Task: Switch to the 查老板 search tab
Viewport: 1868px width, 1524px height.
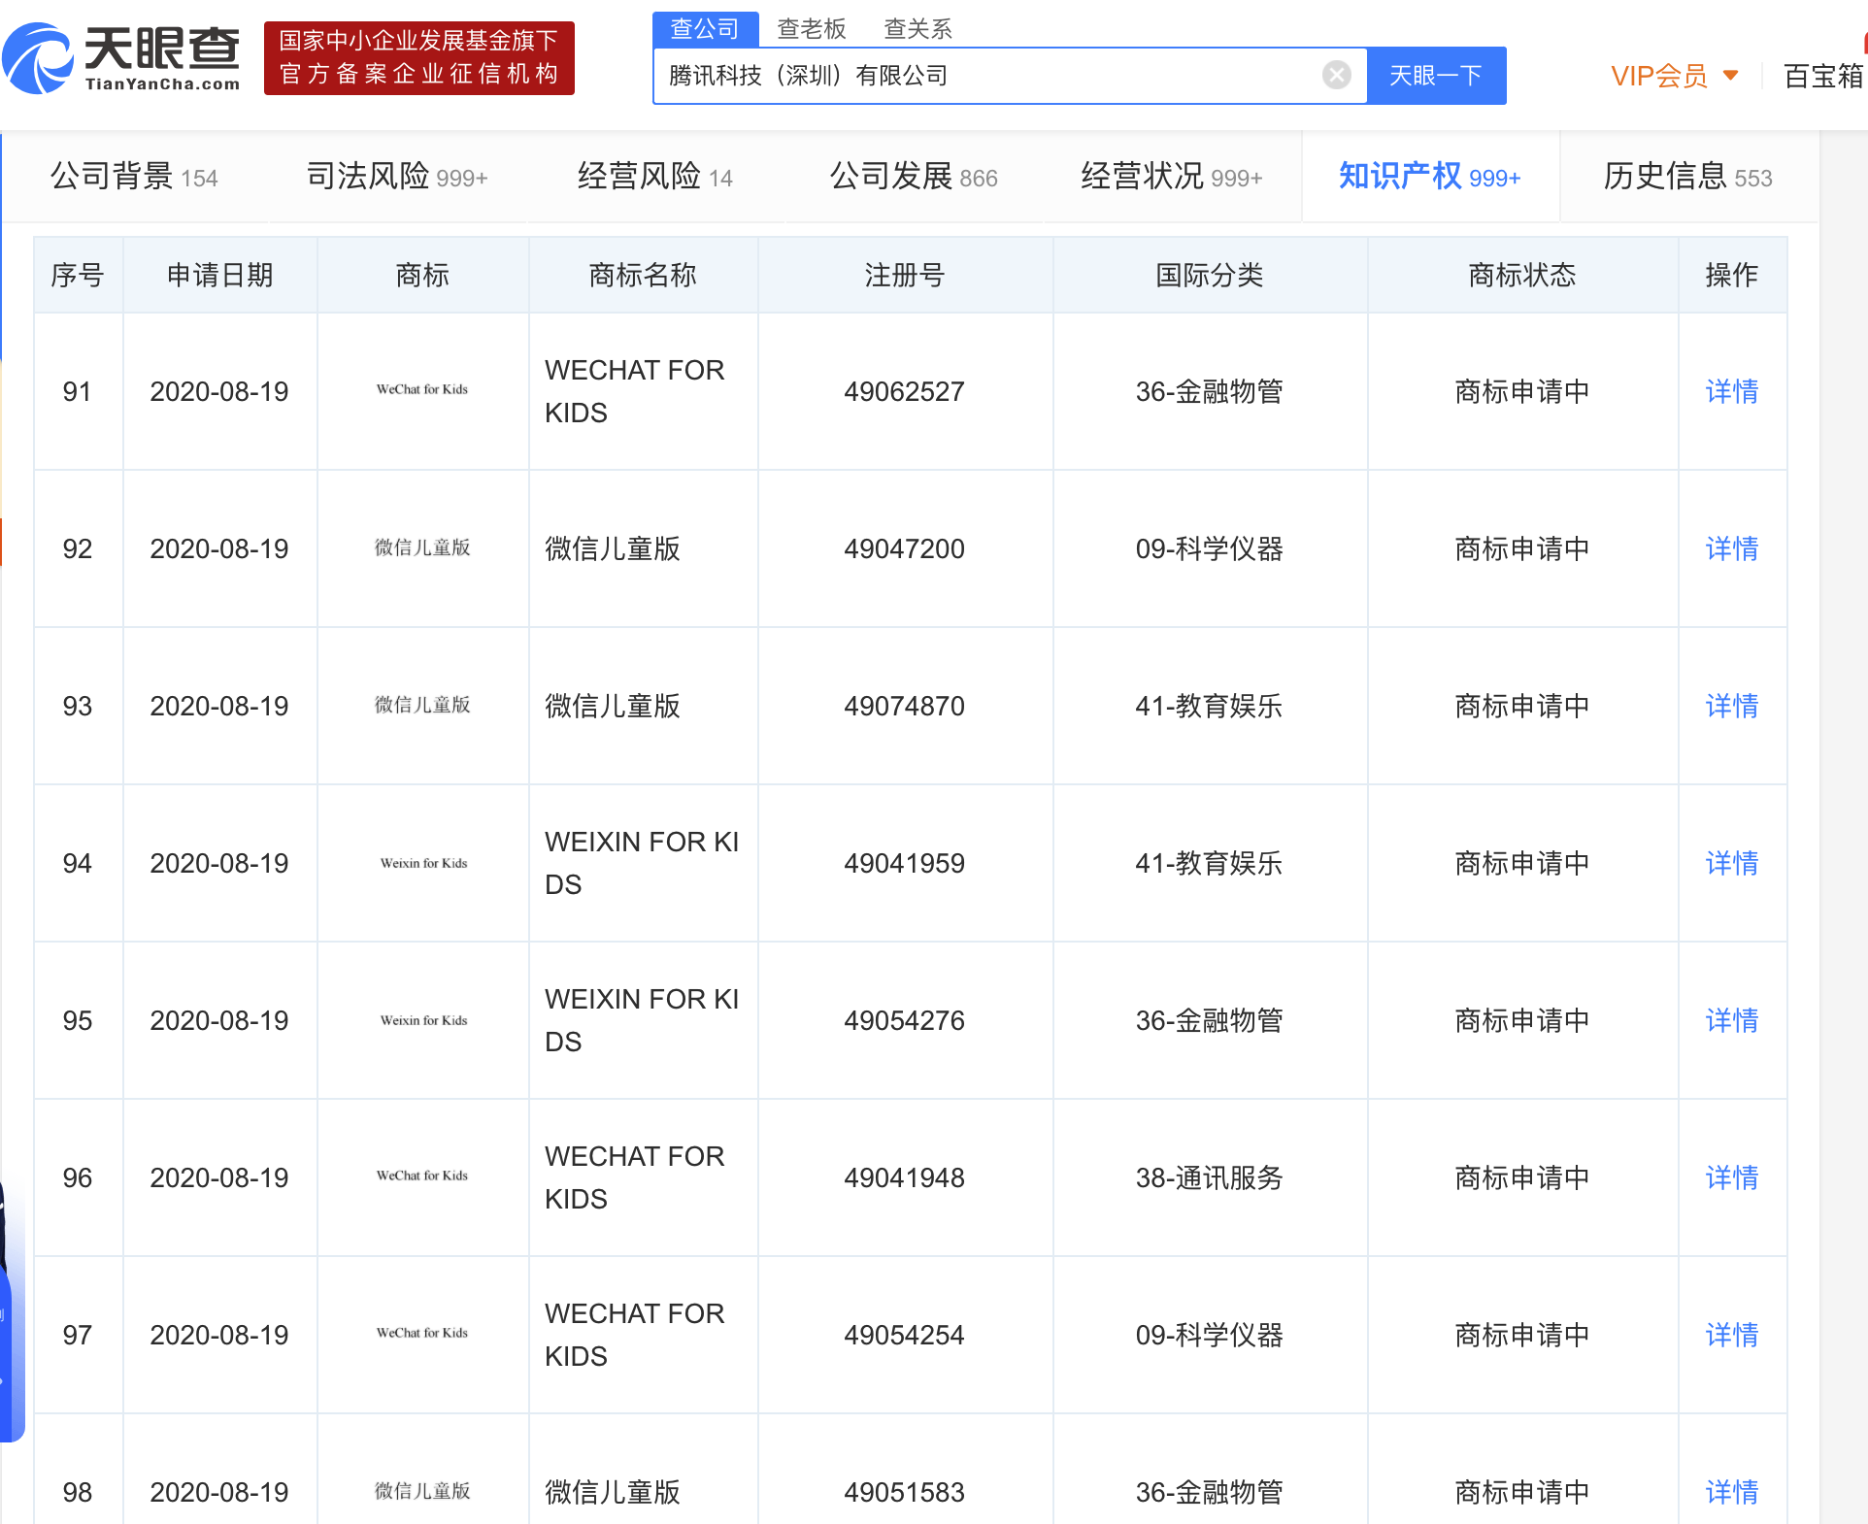Action: (811, 28)
